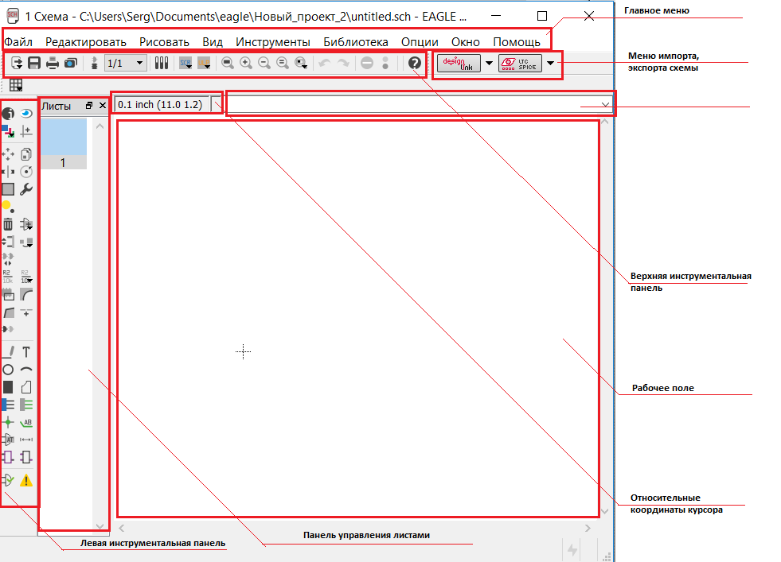Open the Файл menu

(x=18, y=41)
